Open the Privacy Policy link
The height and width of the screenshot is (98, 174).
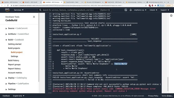pos(153,96)
